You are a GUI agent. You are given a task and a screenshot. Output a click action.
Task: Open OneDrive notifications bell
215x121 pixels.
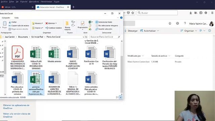click(x=170, y=24)
